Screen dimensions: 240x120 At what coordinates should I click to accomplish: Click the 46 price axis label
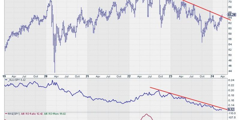230,66
